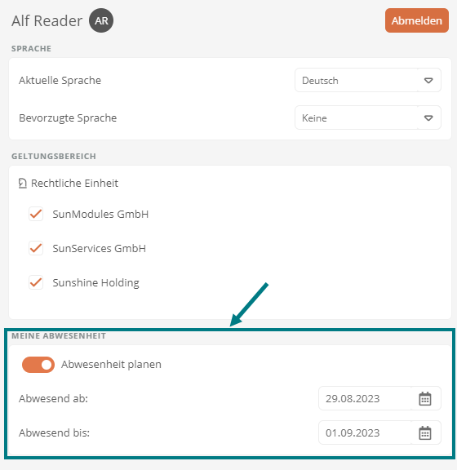Screen dimensions: 457x470
Task: Click the Abwesend bis: label
Action: tap(55, 432)
